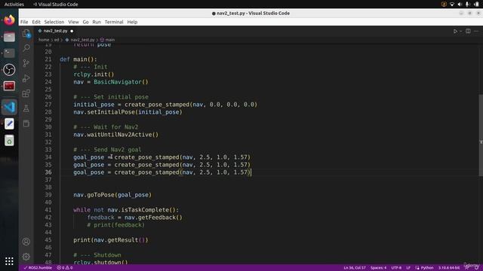Image resolution: width=483 pixels, height=271 pixels.
Task: Click print(nav.getResult()) line
Action: [111, 240]
